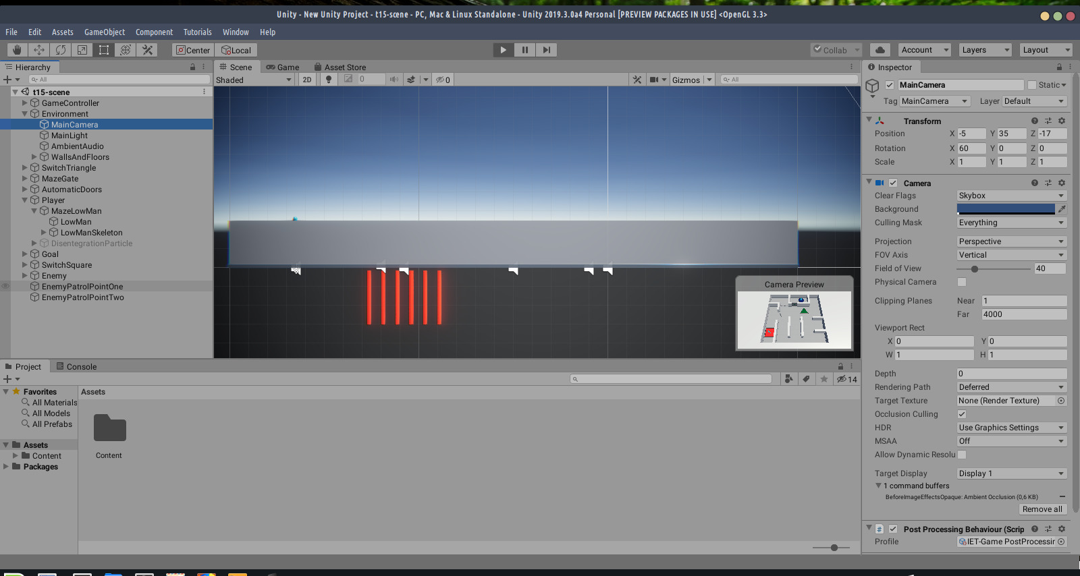The image size is (1080, 576).
Task: Enable Allow Dynamic Resolution checkbox
Action: (962, 455)
